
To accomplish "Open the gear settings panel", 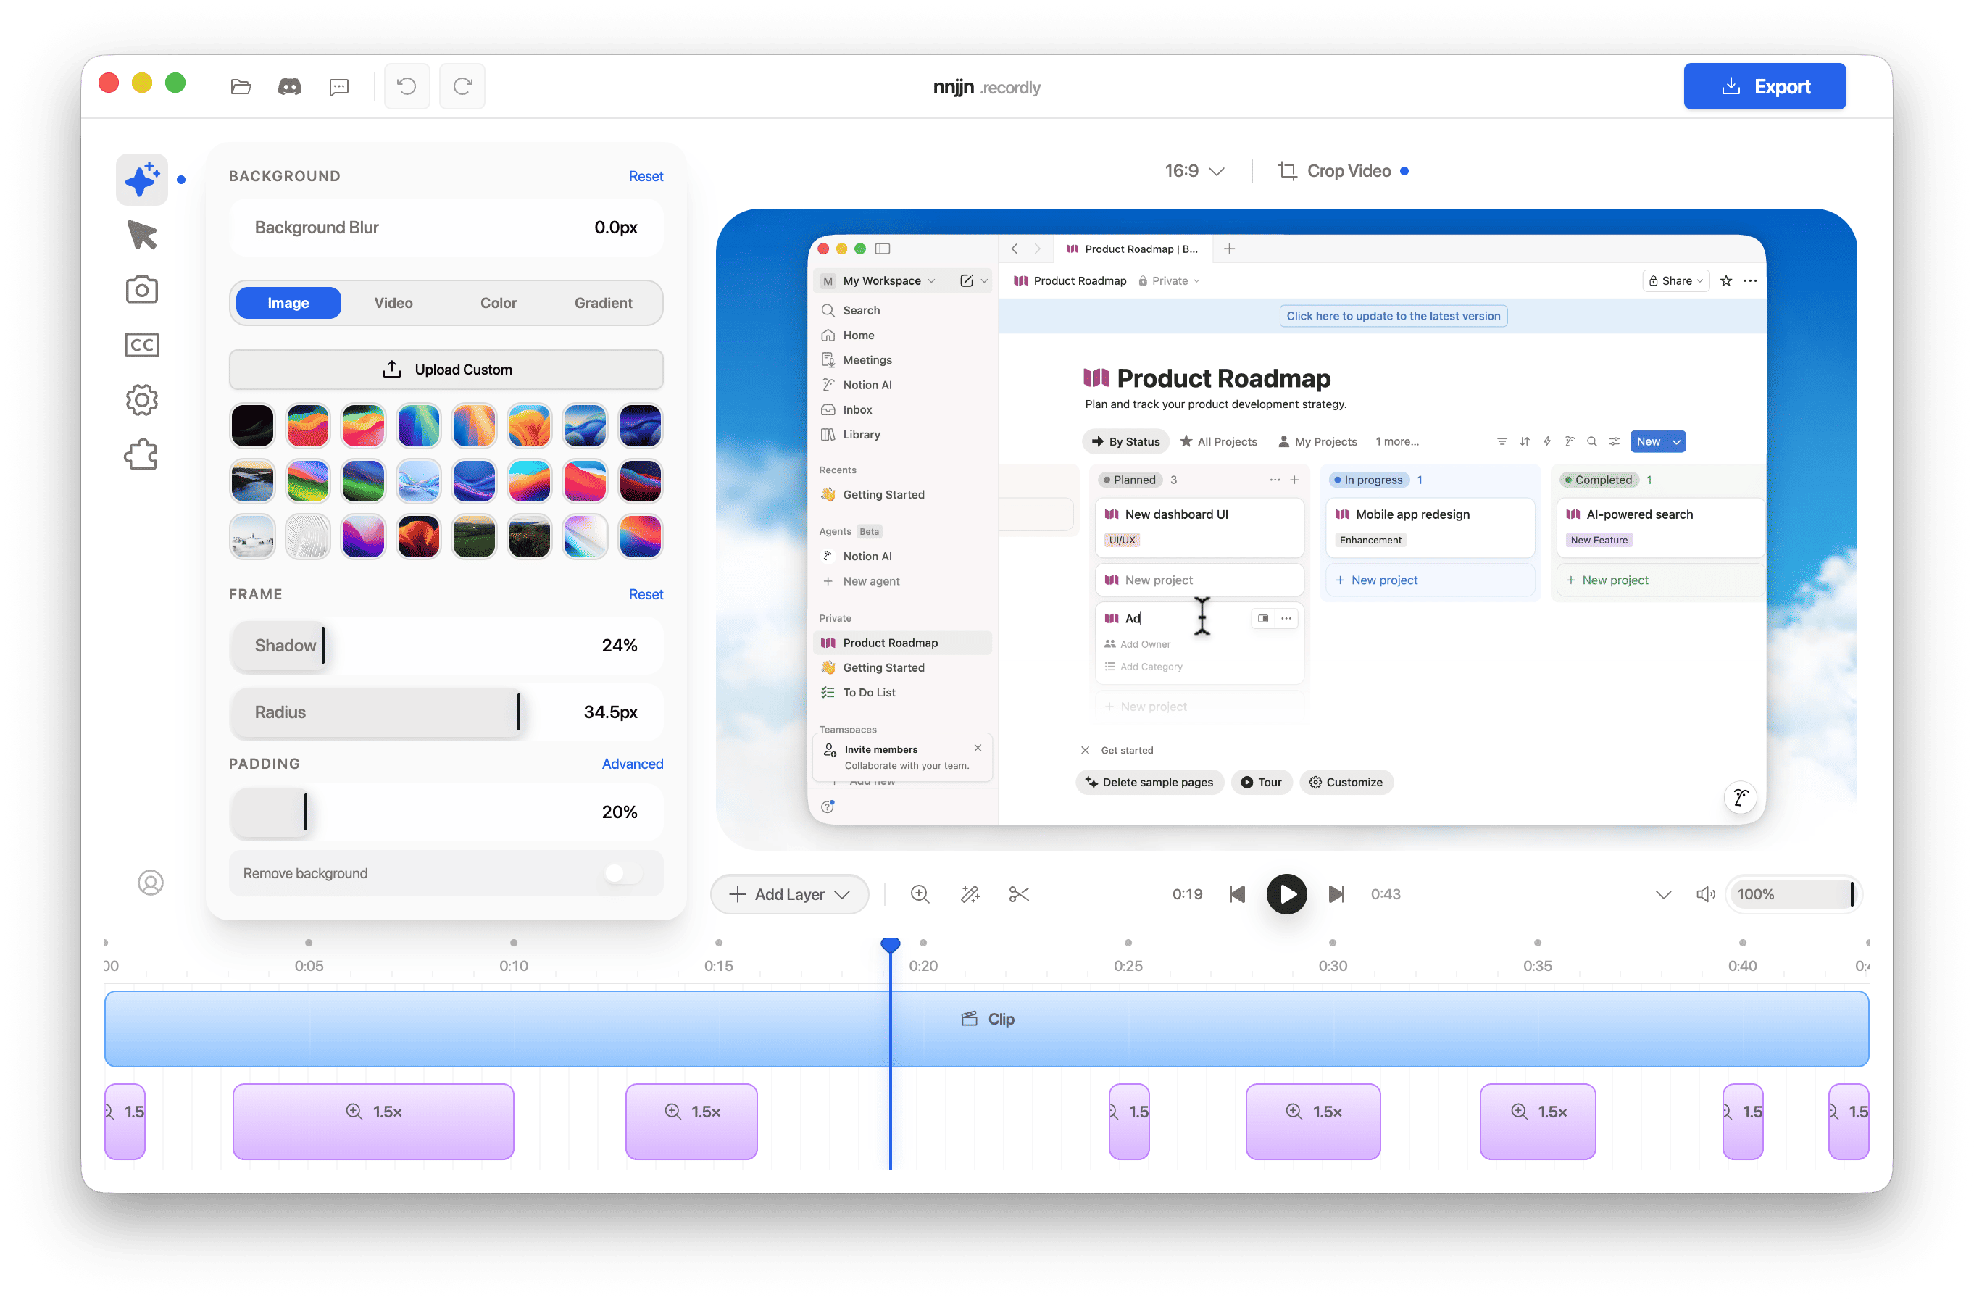I will [x=142, y=400].
